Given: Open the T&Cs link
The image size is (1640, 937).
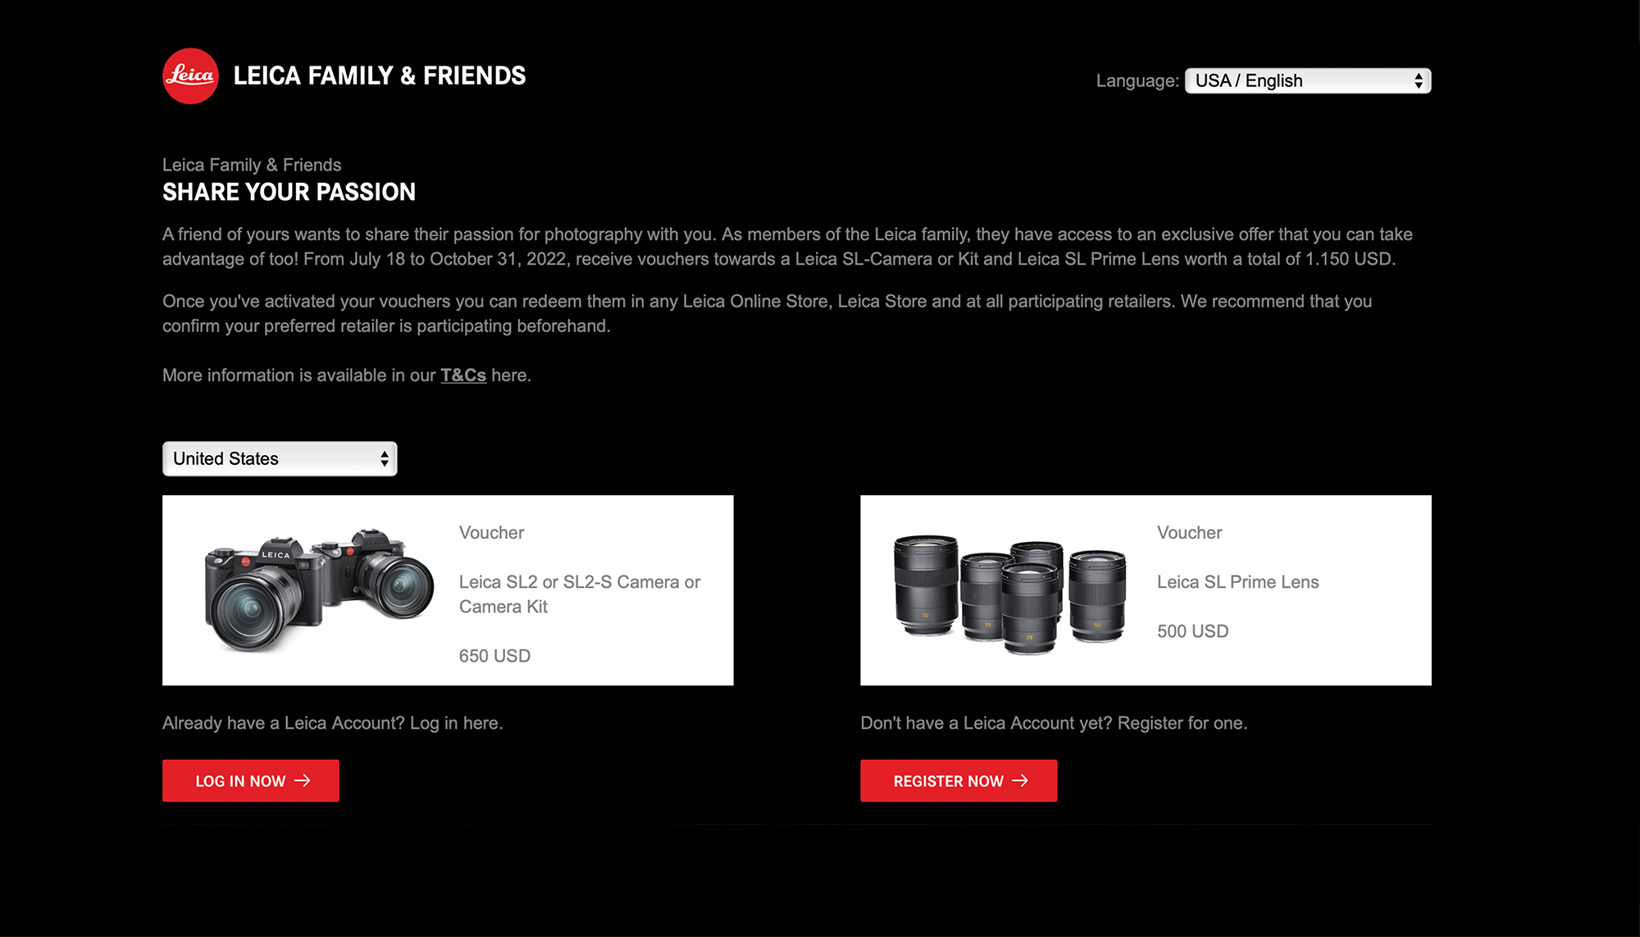Looking at the screenshot, I should (463, 375).
